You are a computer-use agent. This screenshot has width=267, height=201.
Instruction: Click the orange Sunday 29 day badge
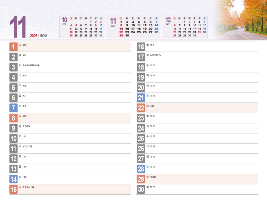click(141, 179)
